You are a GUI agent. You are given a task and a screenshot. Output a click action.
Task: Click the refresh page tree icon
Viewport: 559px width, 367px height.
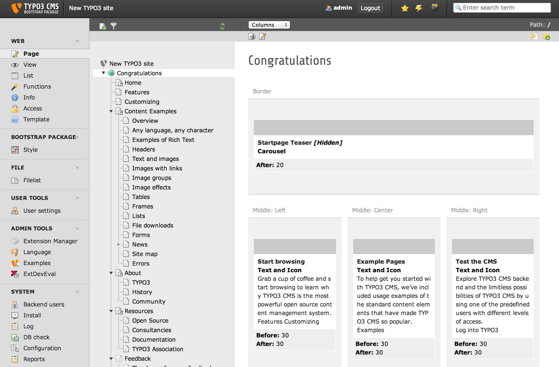click(222, 26)
